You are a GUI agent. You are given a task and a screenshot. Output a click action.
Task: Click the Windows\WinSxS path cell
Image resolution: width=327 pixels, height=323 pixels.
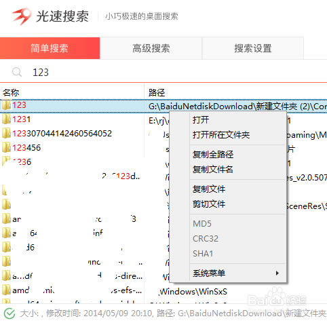click(193, 292)
